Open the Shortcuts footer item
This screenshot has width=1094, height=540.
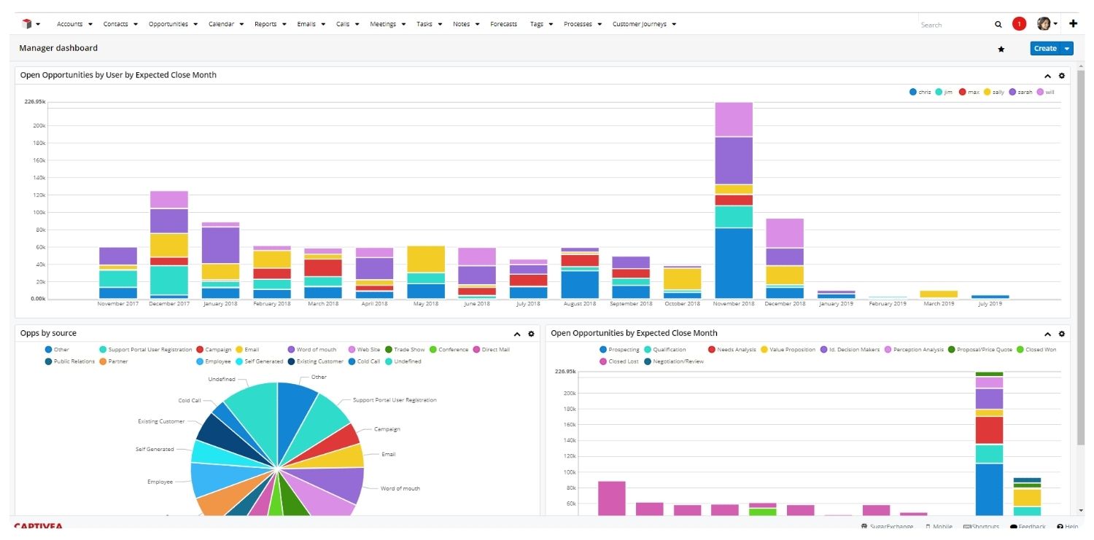tap(983, 527)
